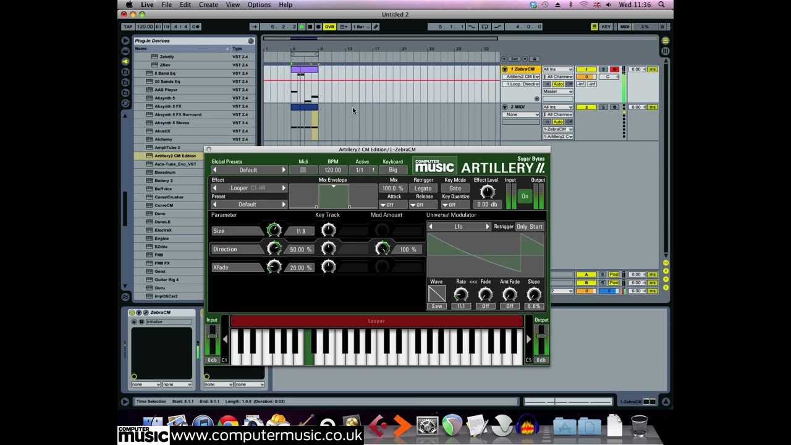
Task: Toggle the metronome in the control bar
Action: coord(196,27)
